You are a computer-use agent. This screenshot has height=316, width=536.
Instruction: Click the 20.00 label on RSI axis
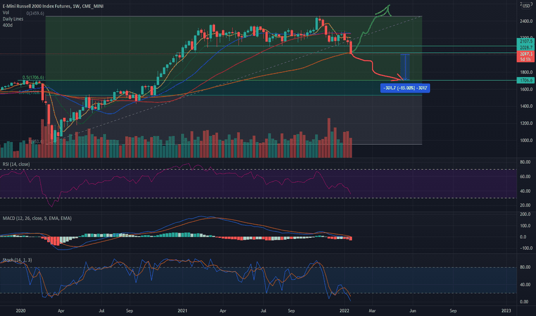coord(525,205)
